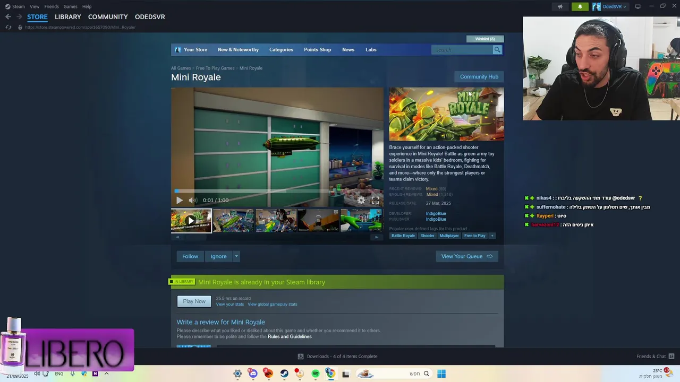Open the Windows Start button

(x=441, y=374)
